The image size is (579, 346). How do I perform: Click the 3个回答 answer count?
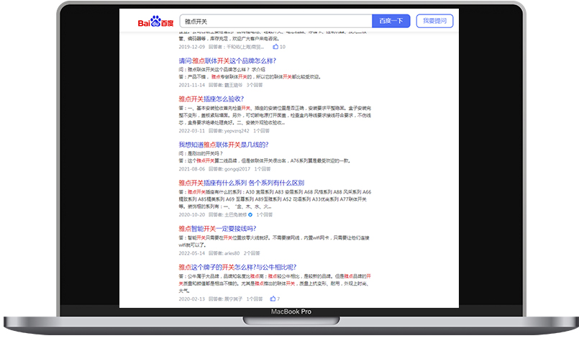[255, 85]
